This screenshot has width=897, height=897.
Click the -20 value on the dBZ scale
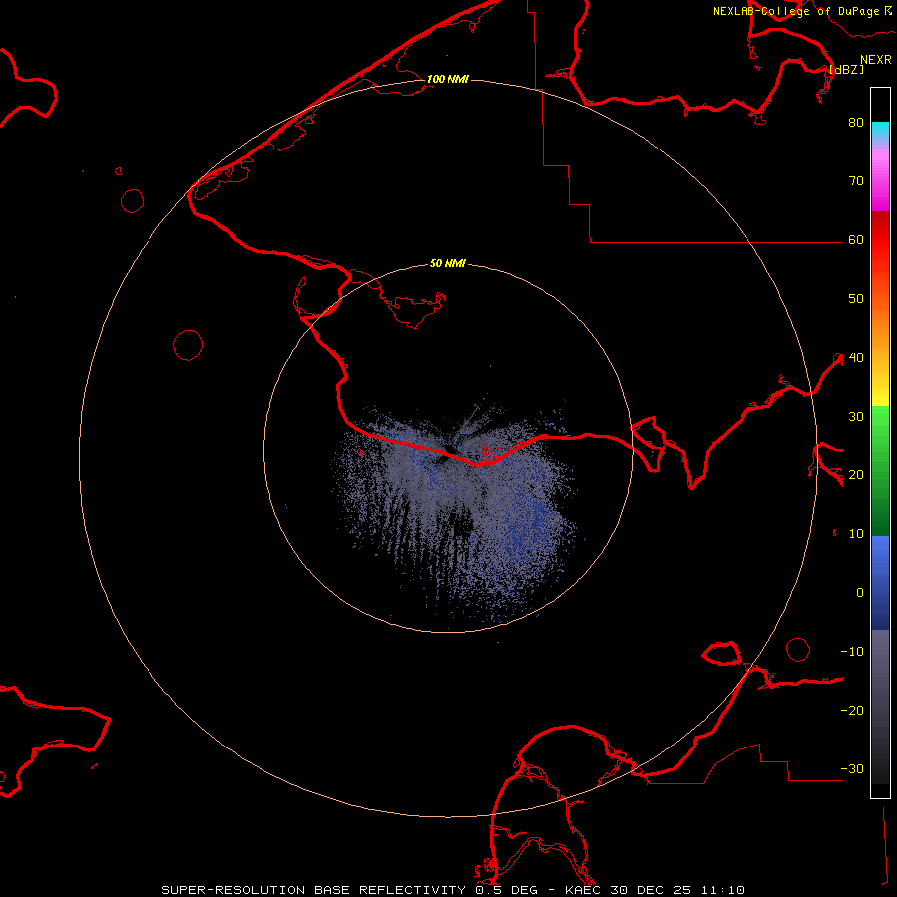coord(852,710)
